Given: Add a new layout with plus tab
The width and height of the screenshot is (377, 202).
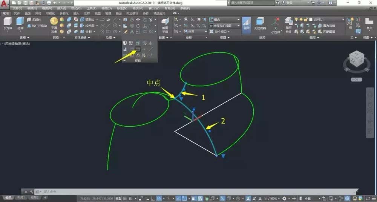Looking at the screenshot, I should (x=45, y=197).
